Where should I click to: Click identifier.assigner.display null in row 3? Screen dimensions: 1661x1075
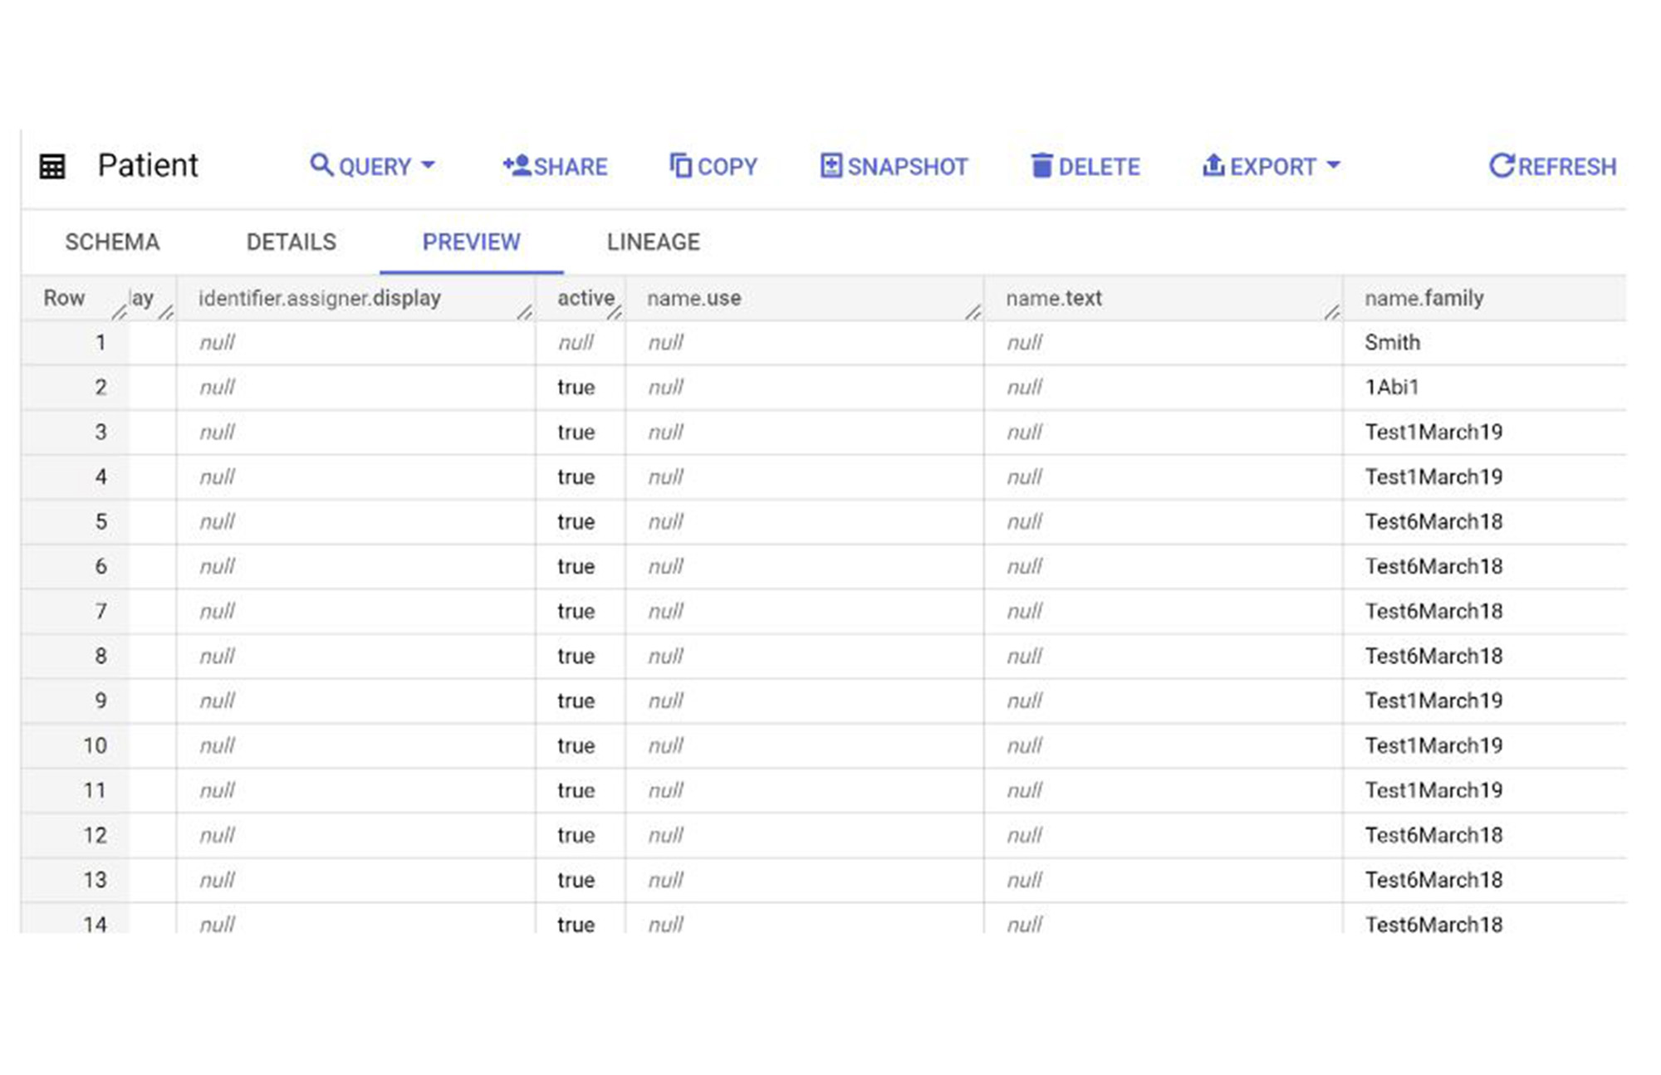(x=218, y=432)
